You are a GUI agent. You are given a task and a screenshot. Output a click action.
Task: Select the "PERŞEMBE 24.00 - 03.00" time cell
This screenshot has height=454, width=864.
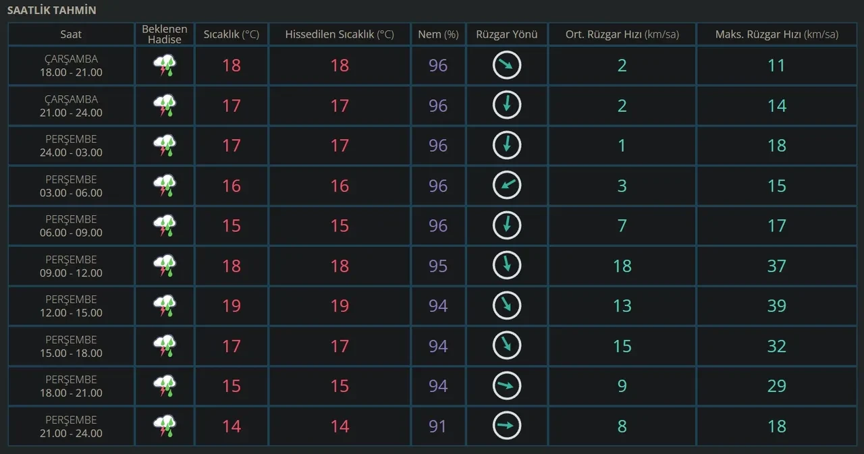point(71,146)
